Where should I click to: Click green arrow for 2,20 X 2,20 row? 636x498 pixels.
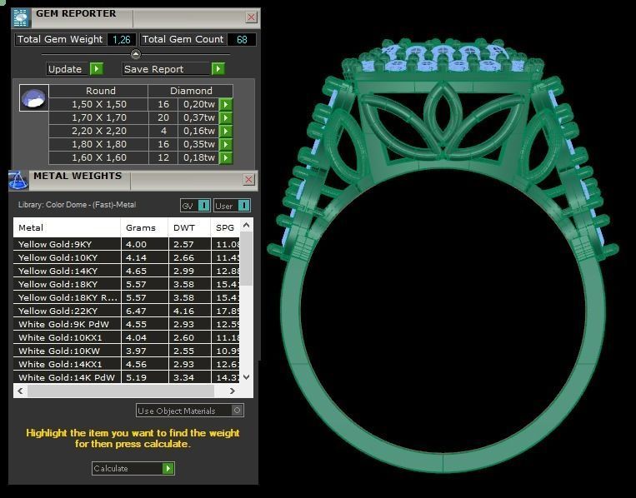(x=226, y=132)
